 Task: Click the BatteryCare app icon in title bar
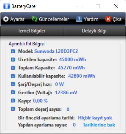7,6
